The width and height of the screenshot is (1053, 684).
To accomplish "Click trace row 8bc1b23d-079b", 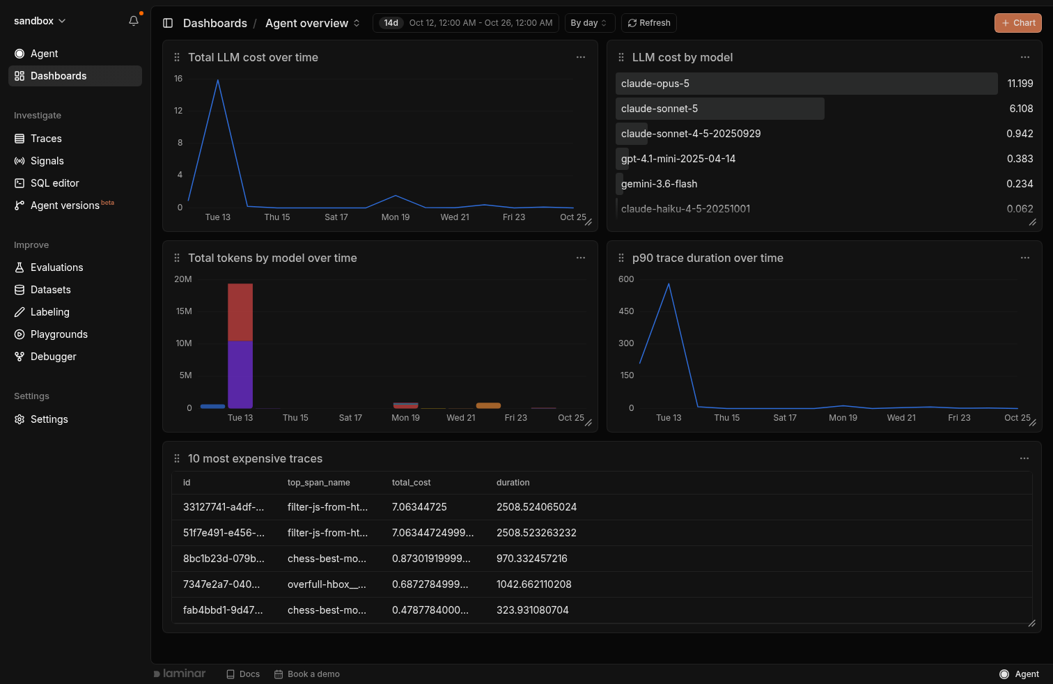I will click(602, 559).
